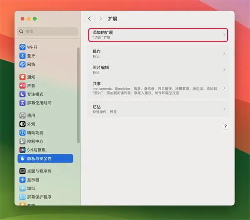250x220 pixels.
Task: Open the 操作 extensions row title
Action: pos(97,51)
